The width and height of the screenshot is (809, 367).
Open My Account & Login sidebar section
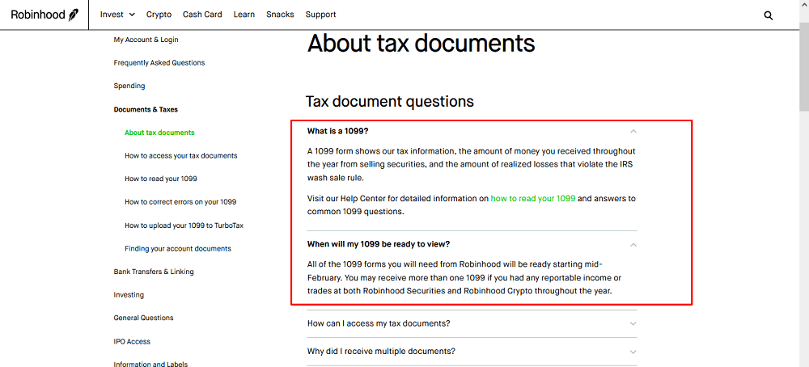point(146,40)
